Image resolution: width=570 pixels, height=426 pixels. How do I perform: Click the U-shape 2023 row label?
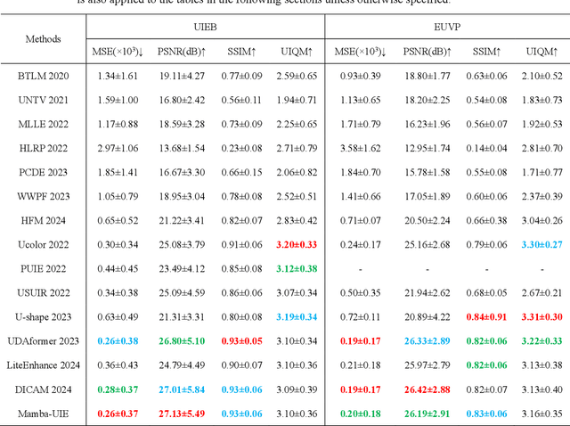[x=42, y=316]
